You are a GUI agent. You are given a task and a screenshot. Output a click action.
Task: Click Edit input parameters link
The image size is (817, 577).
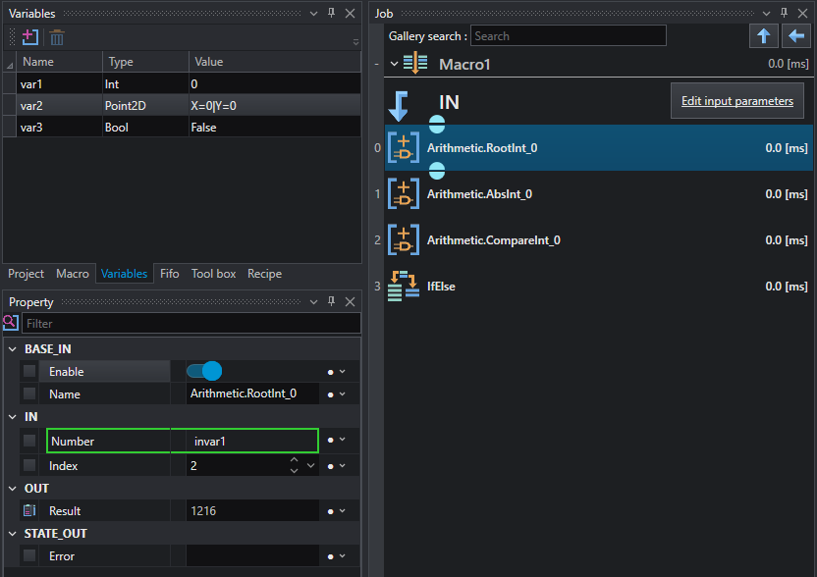[x=737, y=101]
